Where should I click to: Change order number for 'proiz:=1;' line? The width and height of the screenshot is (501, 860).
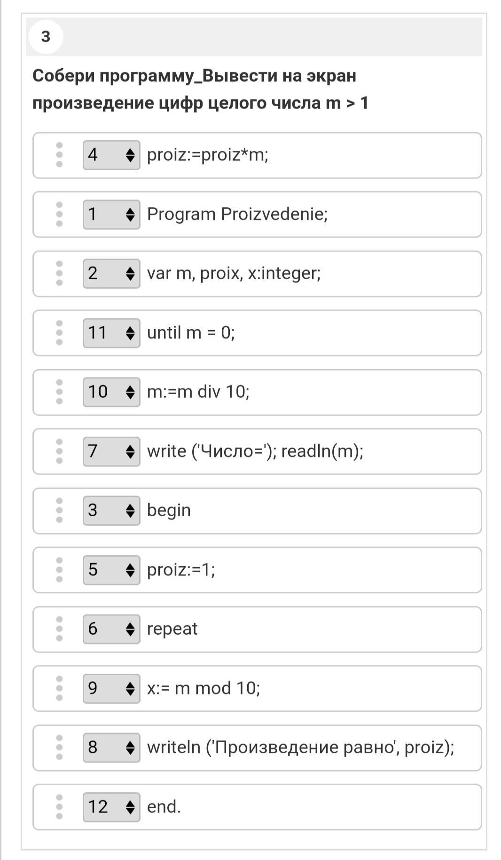111,570
